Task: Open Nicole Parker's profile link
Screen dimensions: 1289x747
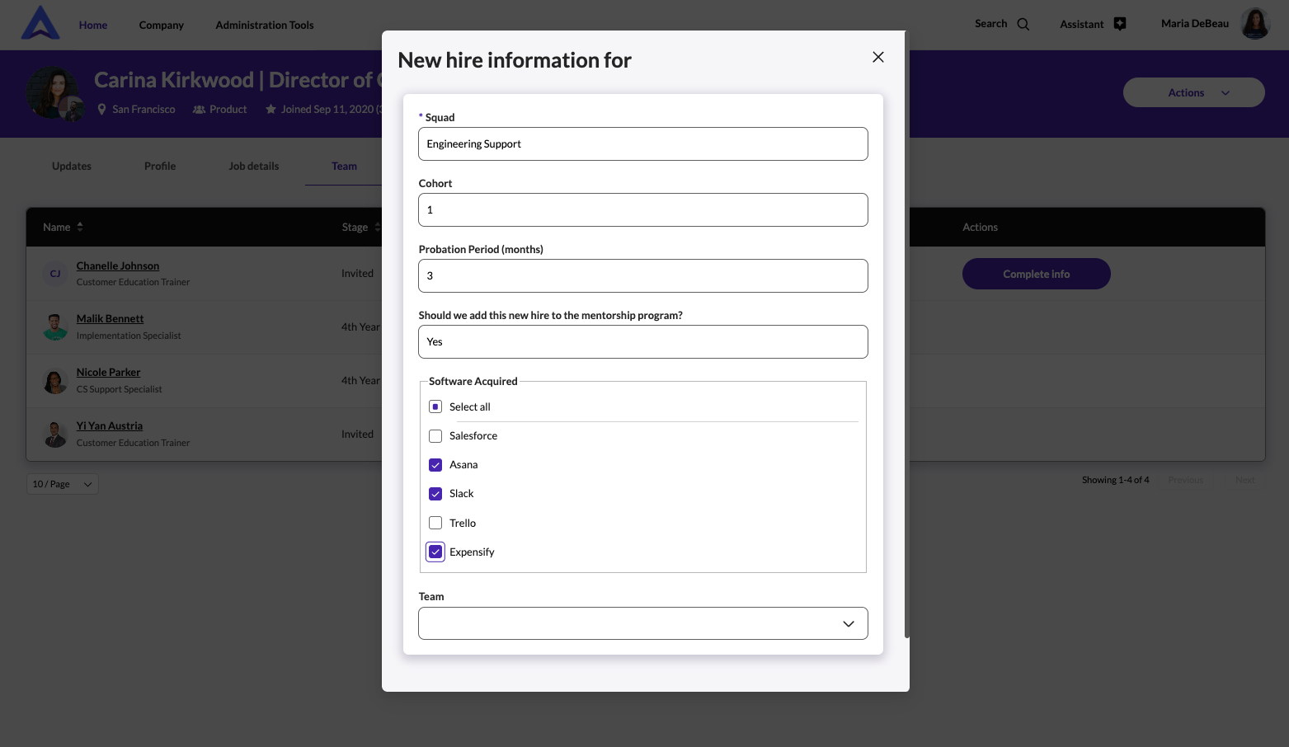Action: tap(108, 372)
